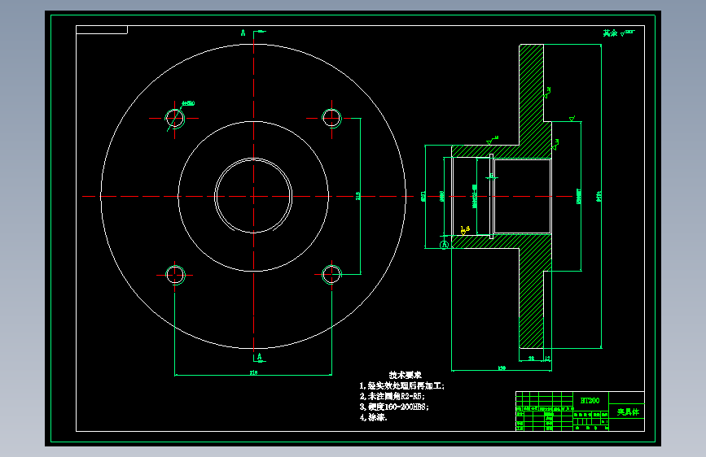Select the 技术要求 heading text
This screenshot has height=457, width=706.
pyautogui.click(x=406, y=375)
